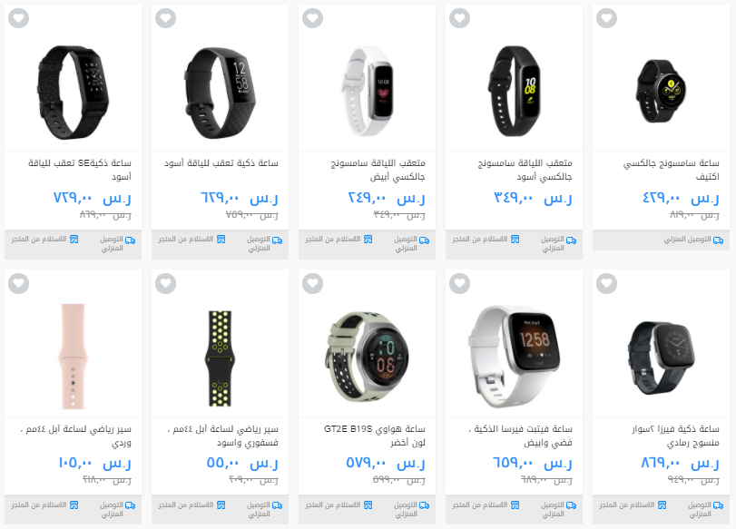Open the neon and black sport band image
The image size is (736, 529).
click(220, 358)
